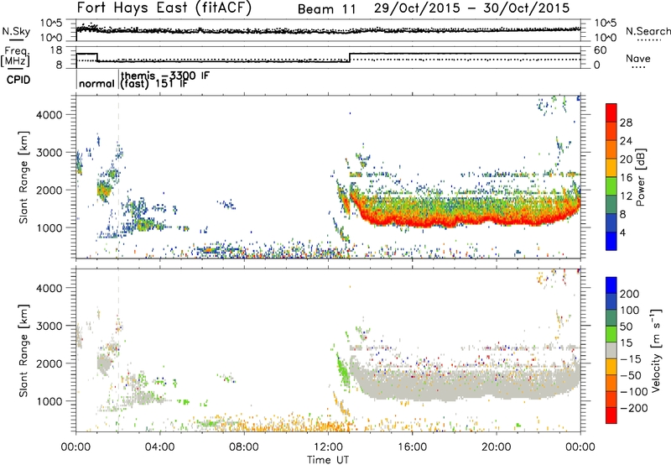
Task: Click the '28' tick on Power scale
Action: point(626,123)
